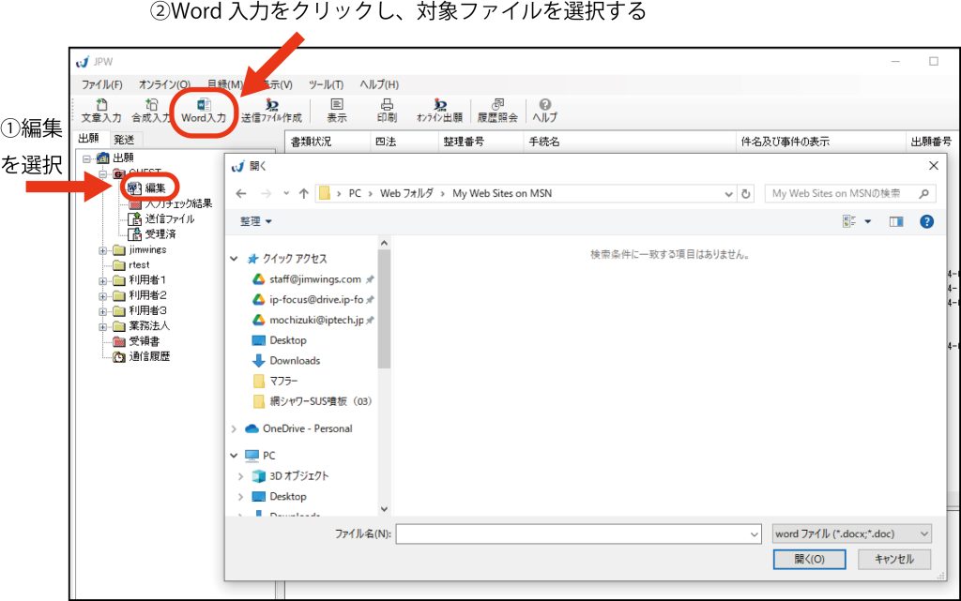This screenshot has height=601, width=961.
Task: Collapse the クイック アクセス section
Action: pos(234,259)
